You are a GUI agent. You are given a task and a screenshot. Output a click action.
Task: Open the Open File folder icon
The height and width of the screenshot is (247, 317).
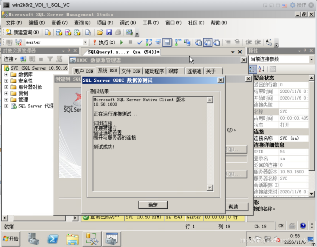point(100,32)
